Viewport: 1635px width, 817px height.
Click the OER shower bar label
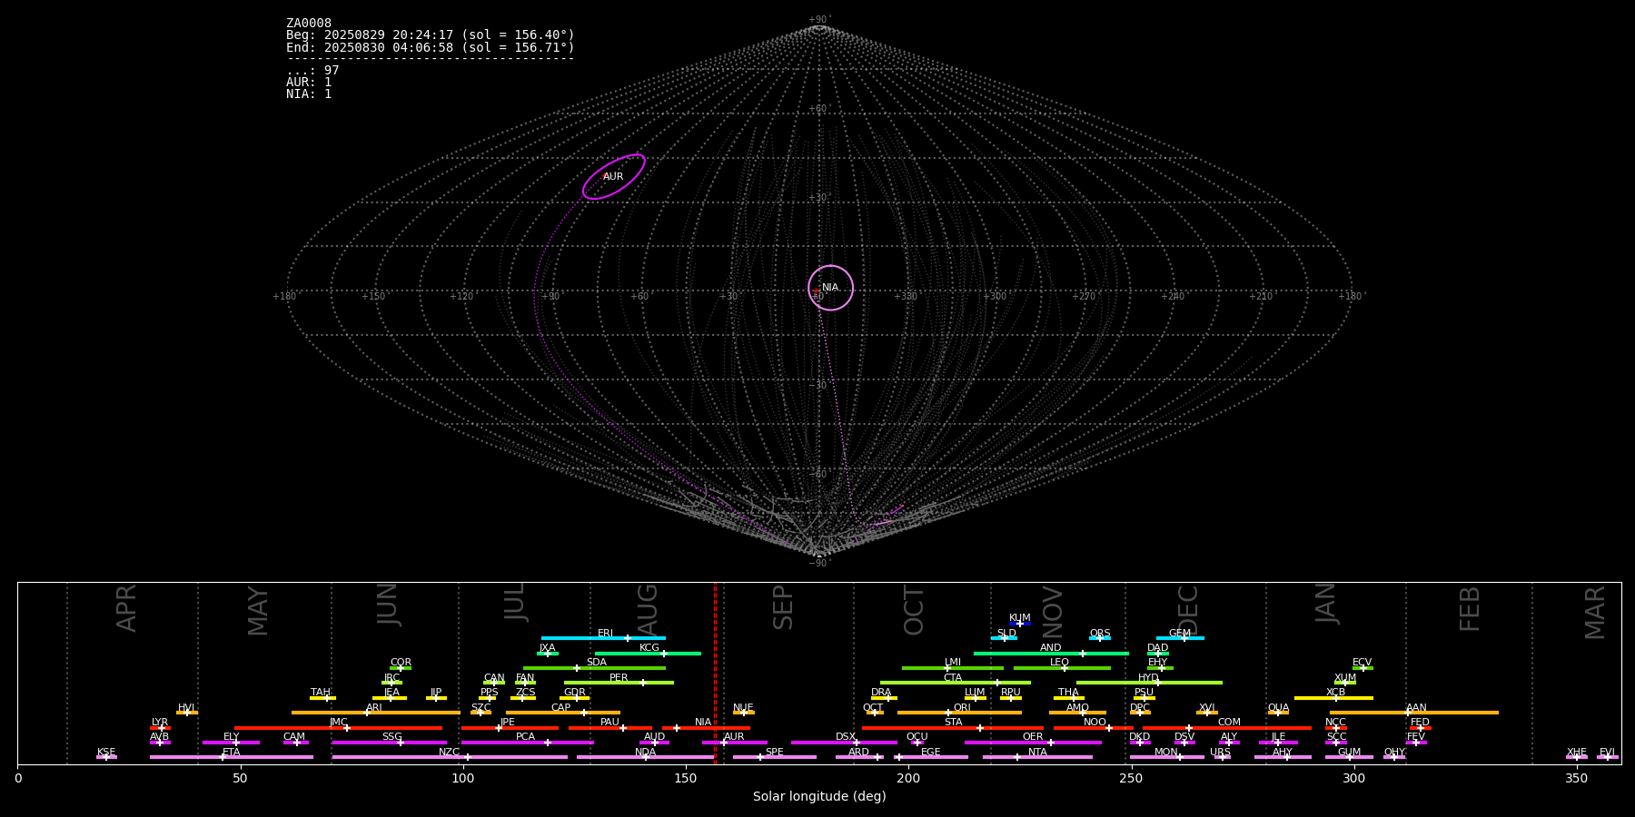click(1033, 737)
